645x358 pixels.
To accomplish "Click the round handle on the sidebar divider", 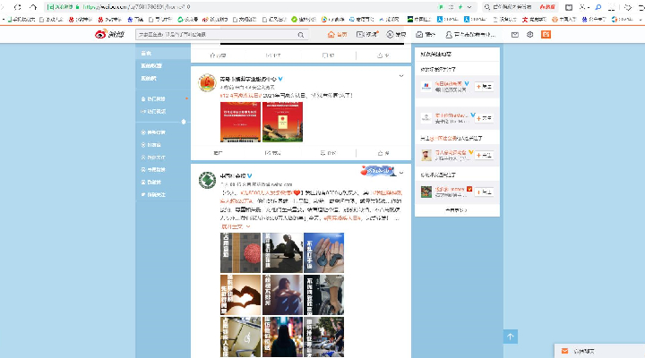I will pos(184,122).
